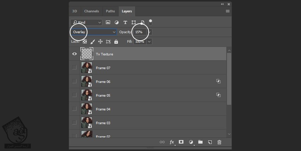The height and width of the screenshot is (151, 301).
Task: Click the shape layer filter icon
Action: click(134, 22)
